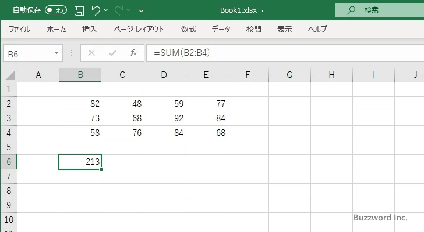This screenshot has height=232, width=424.
Task: Click the Insert Function fx icon
Action: [133, 53]
